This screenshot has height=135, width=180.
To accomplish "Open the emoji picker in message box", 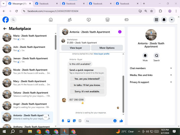I will click(x=115, y=121).
